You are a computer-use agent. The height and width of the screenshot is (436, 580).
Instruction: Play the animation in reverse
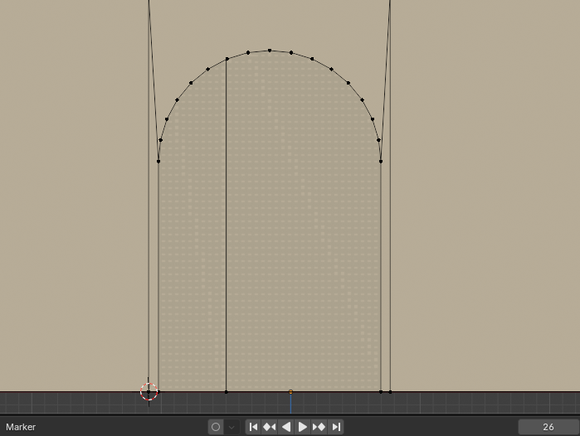coord(286,427)
